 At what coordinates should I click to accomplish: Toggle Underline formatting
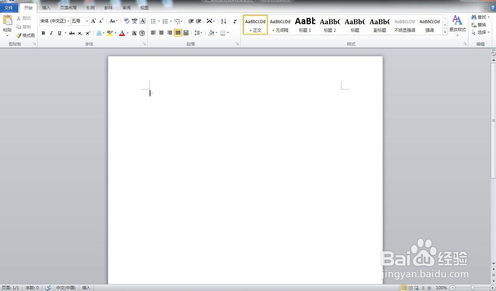59,33
